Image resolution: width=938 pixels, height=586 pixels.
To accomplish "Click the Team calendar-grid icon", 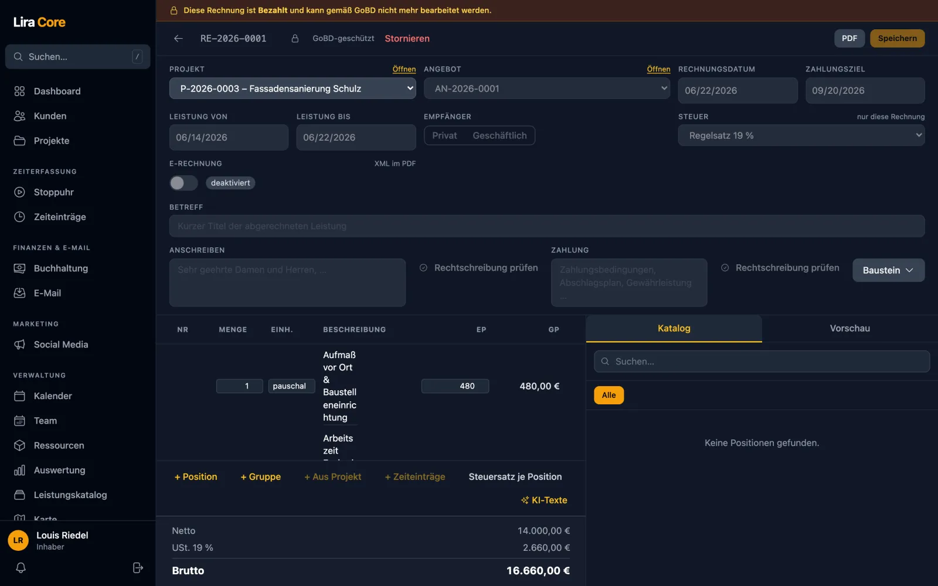I will [x=19, y=421].
